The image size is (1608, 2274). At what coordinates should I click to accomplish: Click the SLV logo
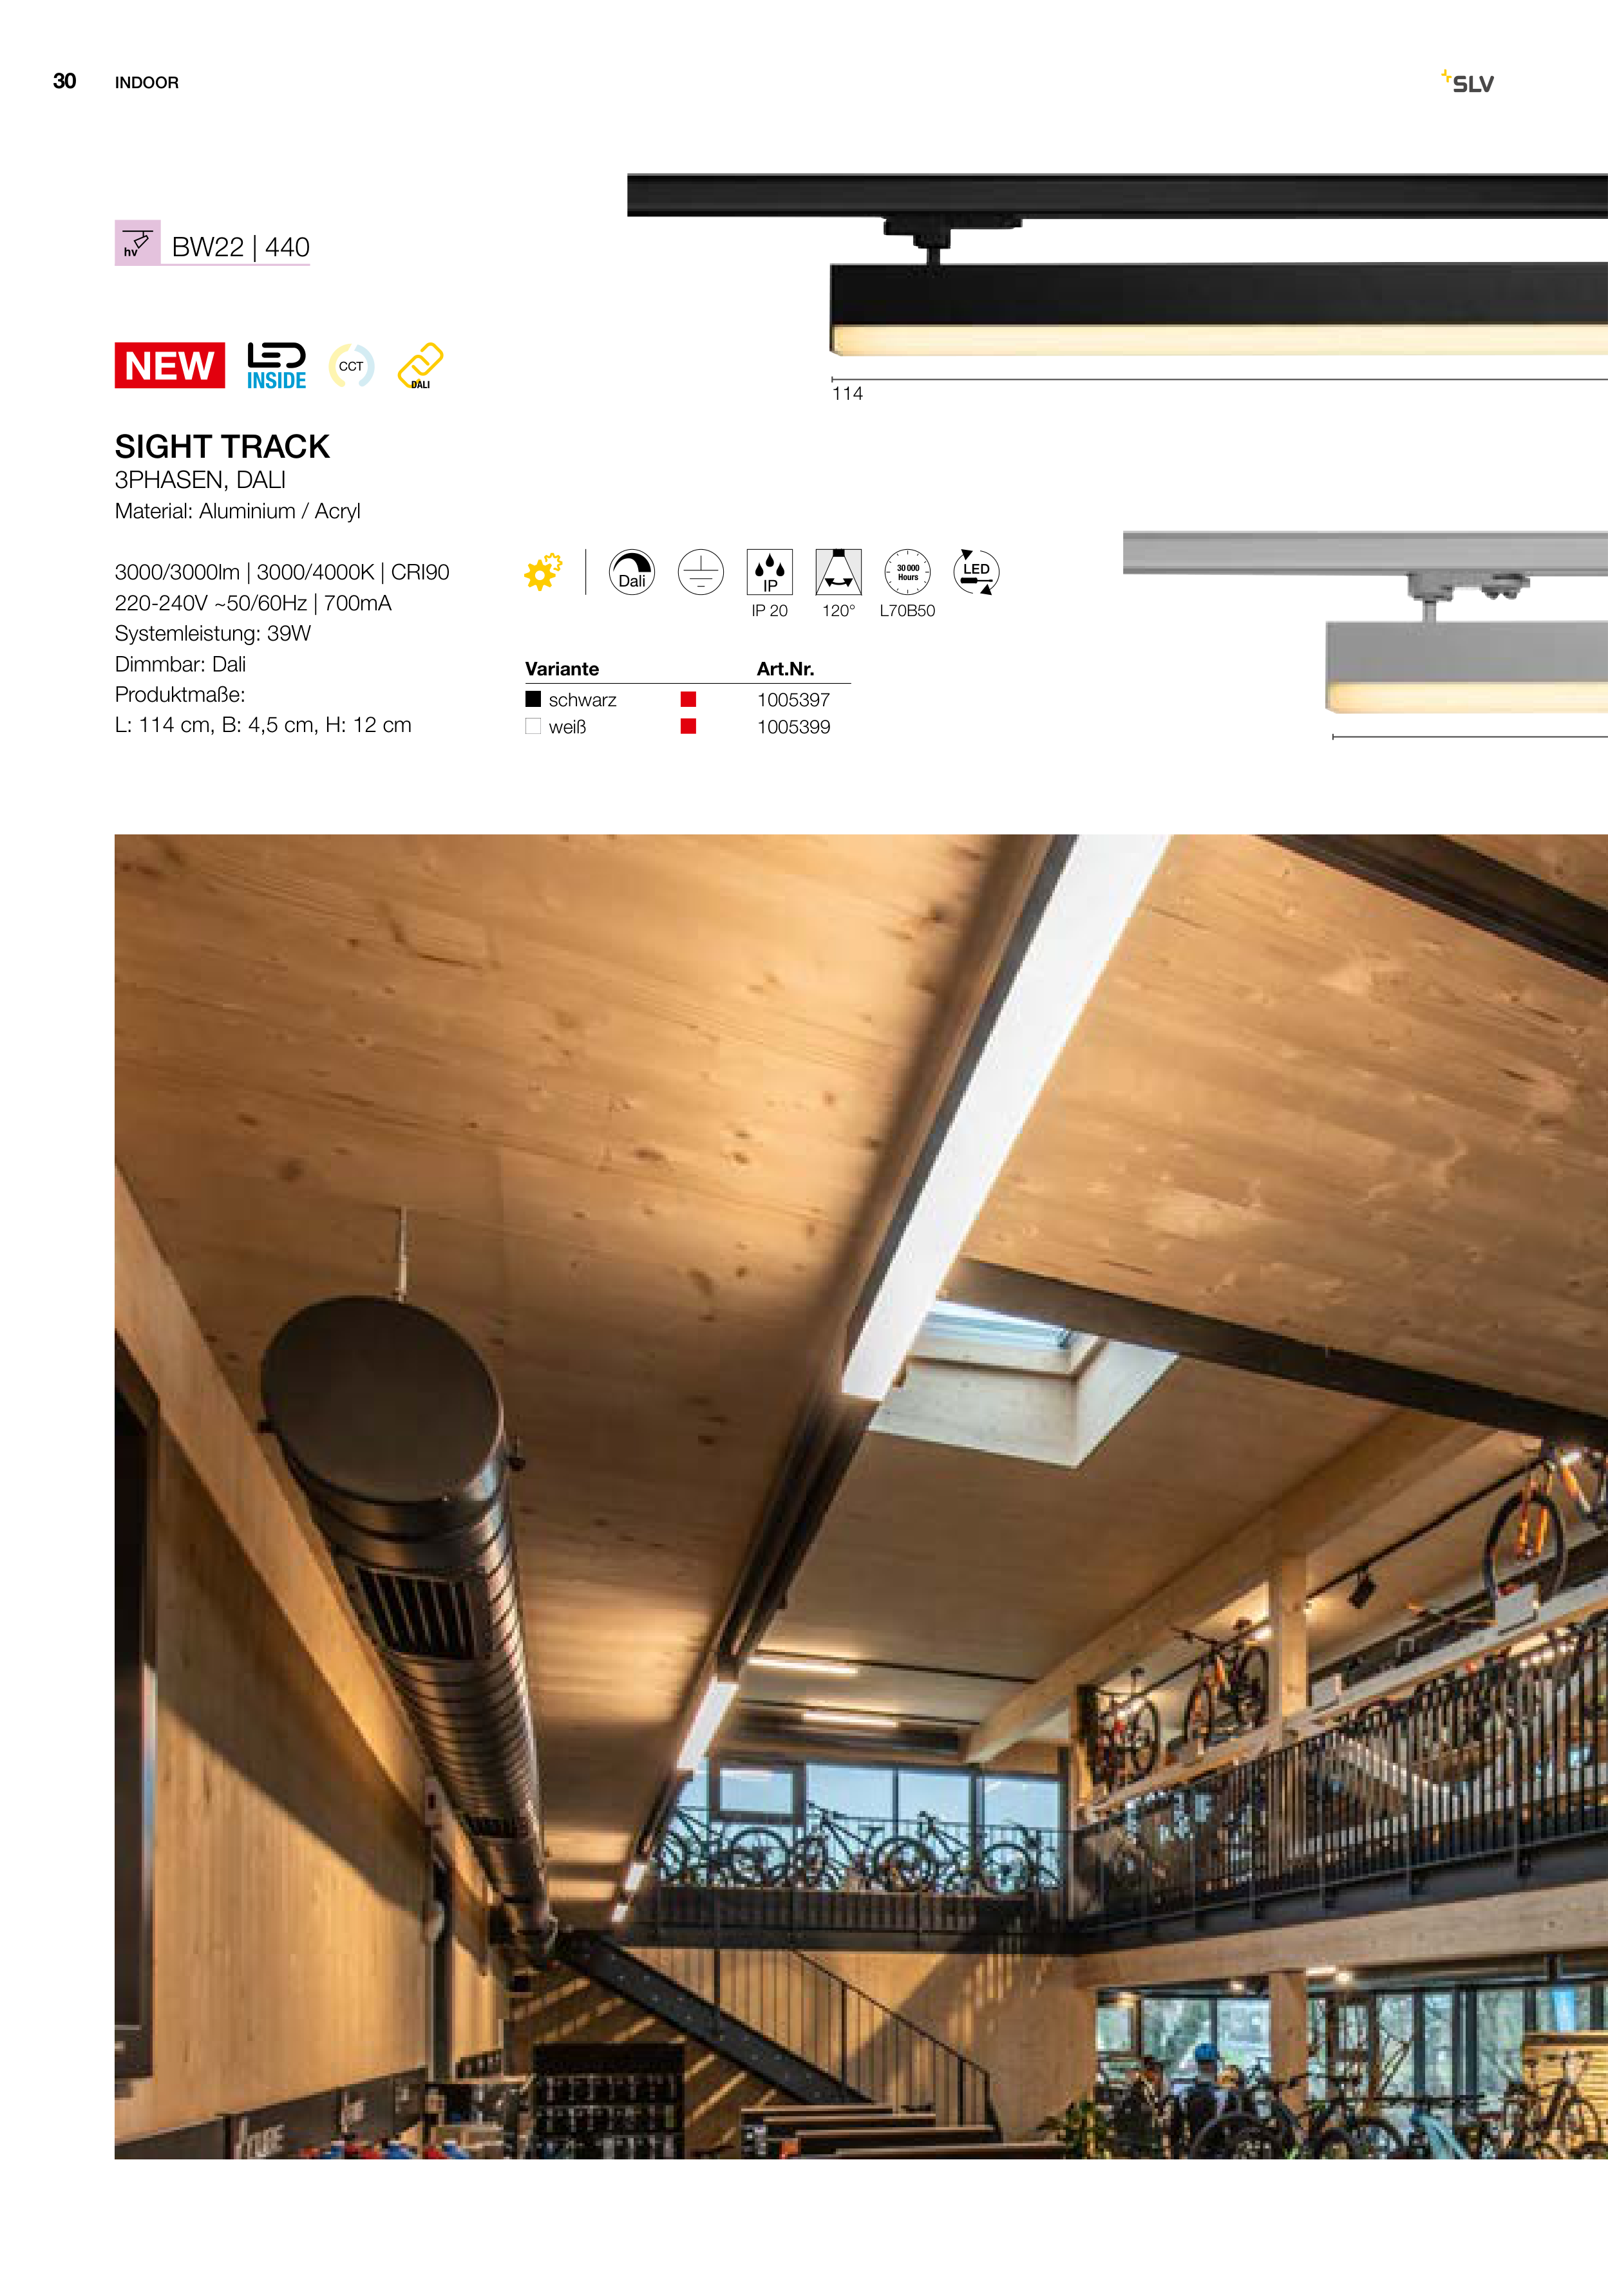(x=1468, y=81)
